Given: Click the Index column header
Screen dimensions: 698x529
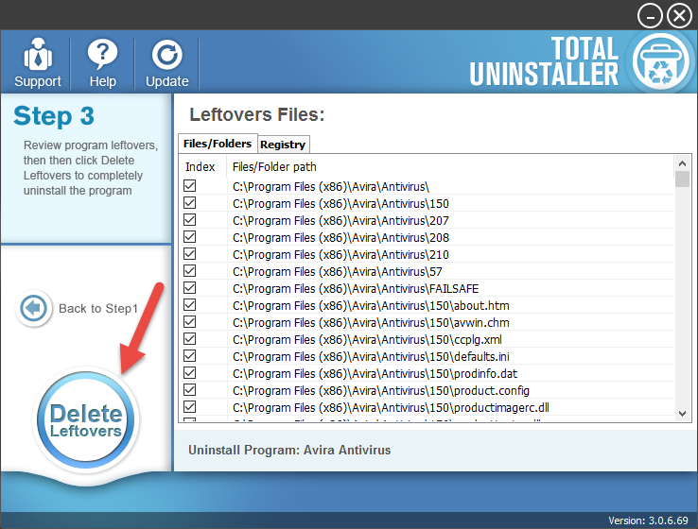Looking at the screenshot, I should pos(200,166).
